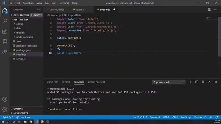Click the VS Code taskbar icon
The height and width of the screenshot is (124, 221).
pos(37,122)
